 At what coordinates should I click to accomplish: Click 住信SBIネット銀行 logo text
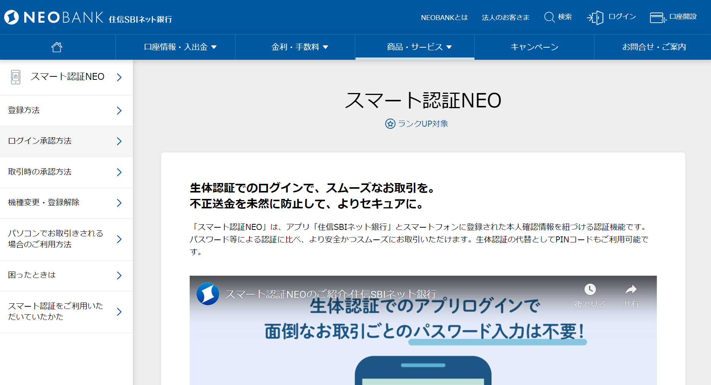click(140, 19)
